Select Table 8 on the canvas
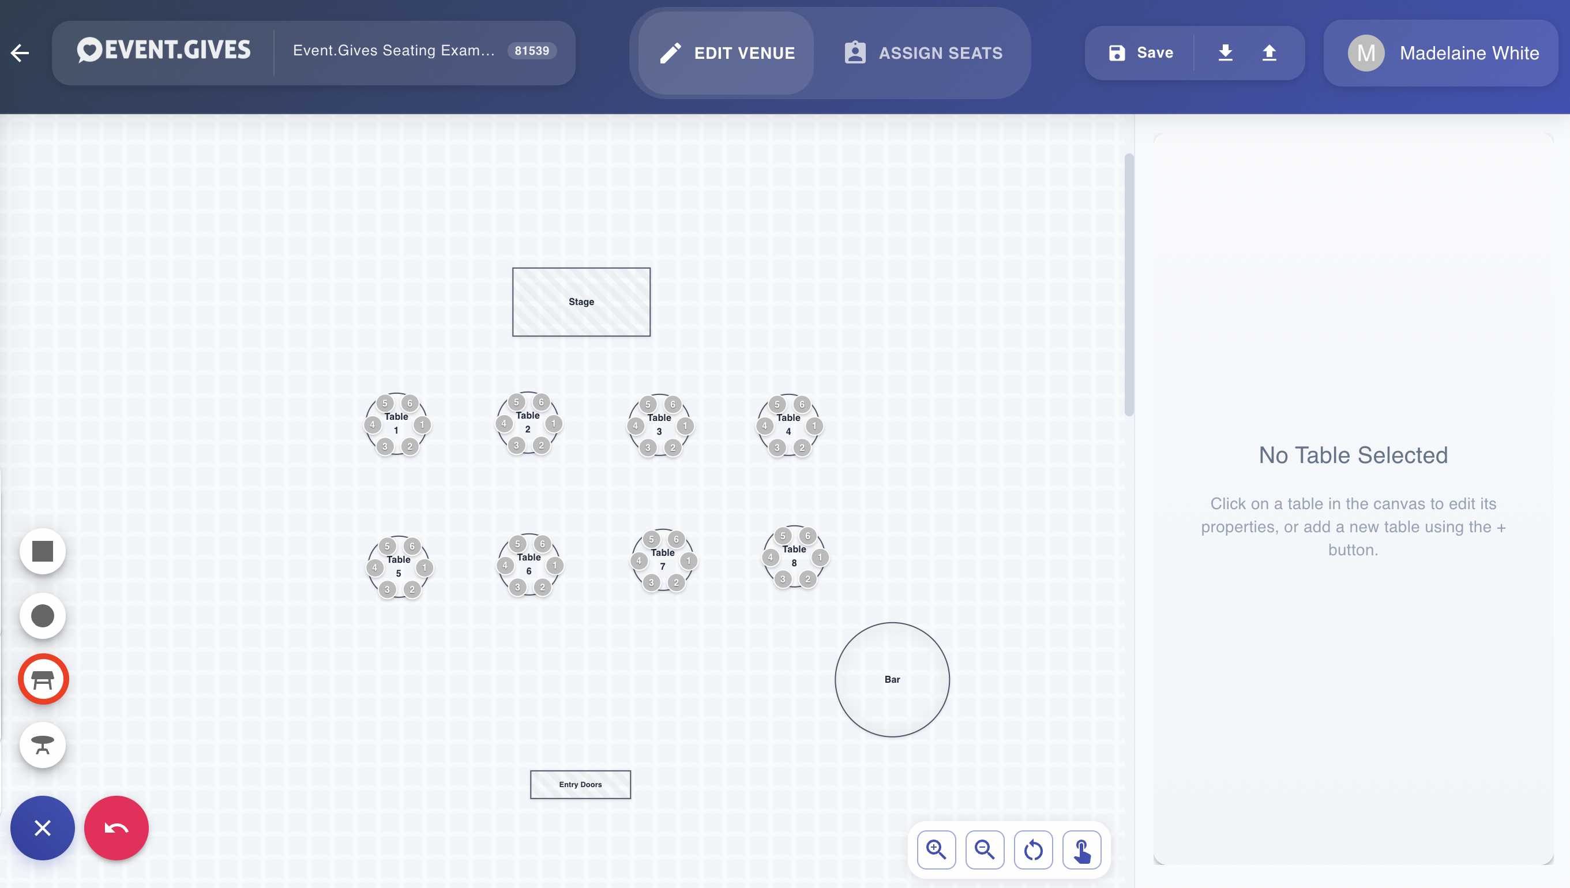 [795, 556]
